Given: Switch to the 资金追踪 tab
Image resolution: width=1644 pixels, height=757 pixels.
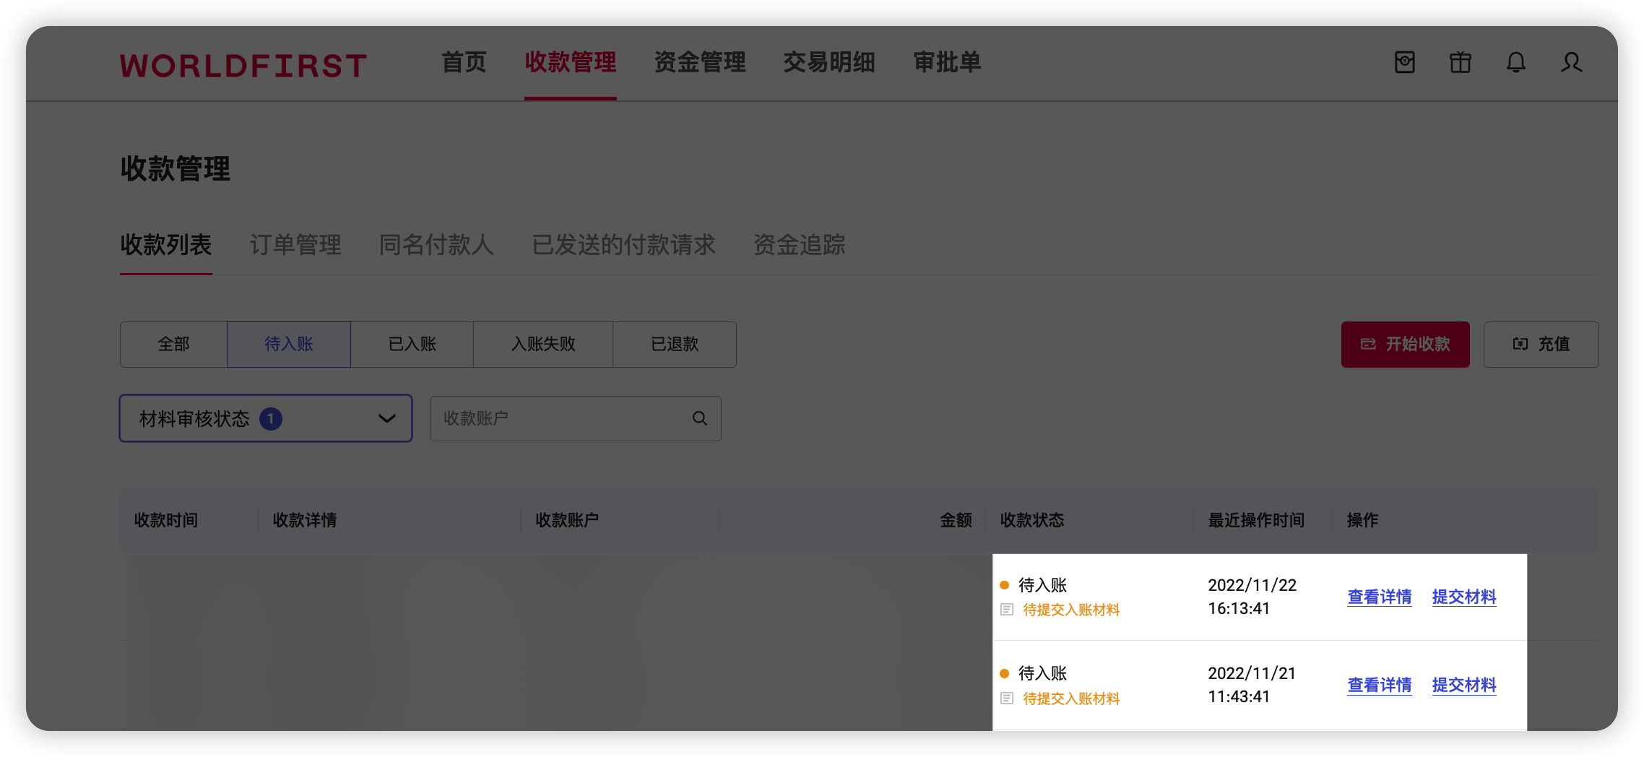Looking at the screenshot, I should (x=800, y=245).
